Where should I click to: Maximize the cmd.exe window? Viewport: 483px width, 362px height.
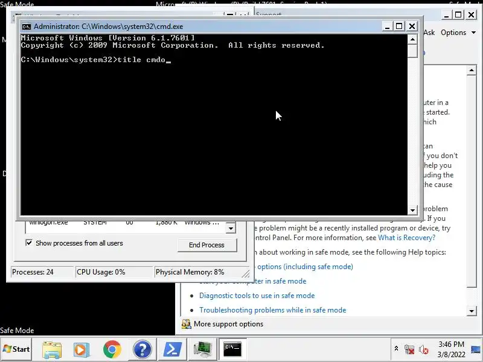click(399, 26)
